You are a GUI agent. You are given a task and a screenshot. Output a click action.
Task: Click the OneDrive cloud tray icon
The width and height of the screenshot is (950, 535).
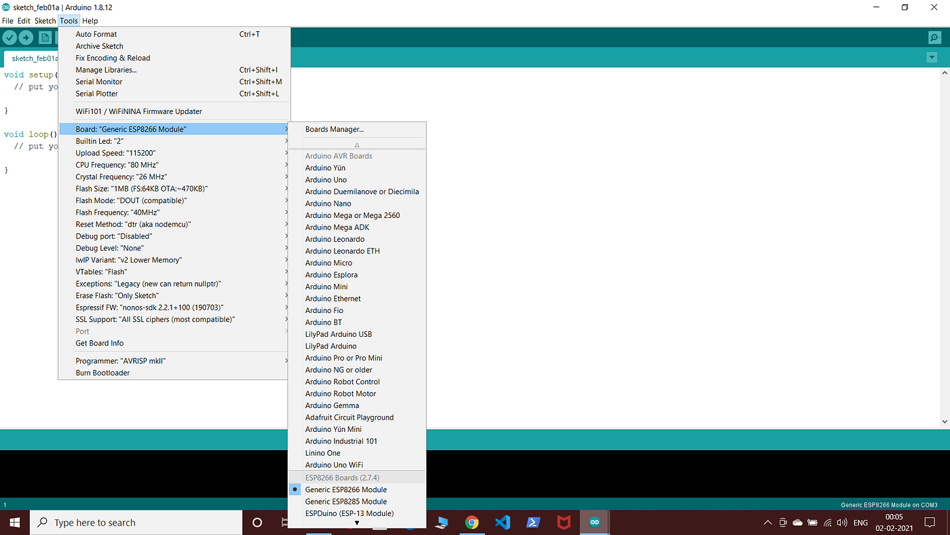coord(797,523)
